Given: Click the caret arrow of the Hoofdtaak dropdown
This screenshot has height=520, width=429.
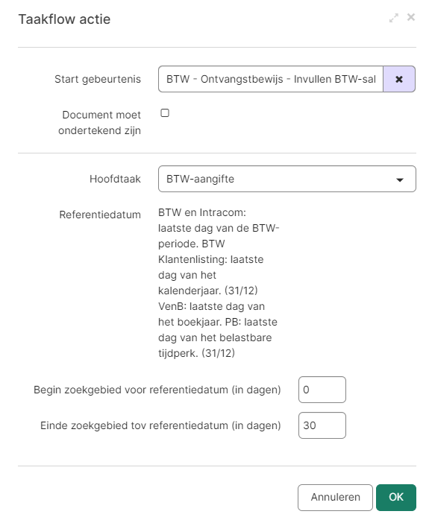Looking at the screenshot, I should (x=400, y=180).
